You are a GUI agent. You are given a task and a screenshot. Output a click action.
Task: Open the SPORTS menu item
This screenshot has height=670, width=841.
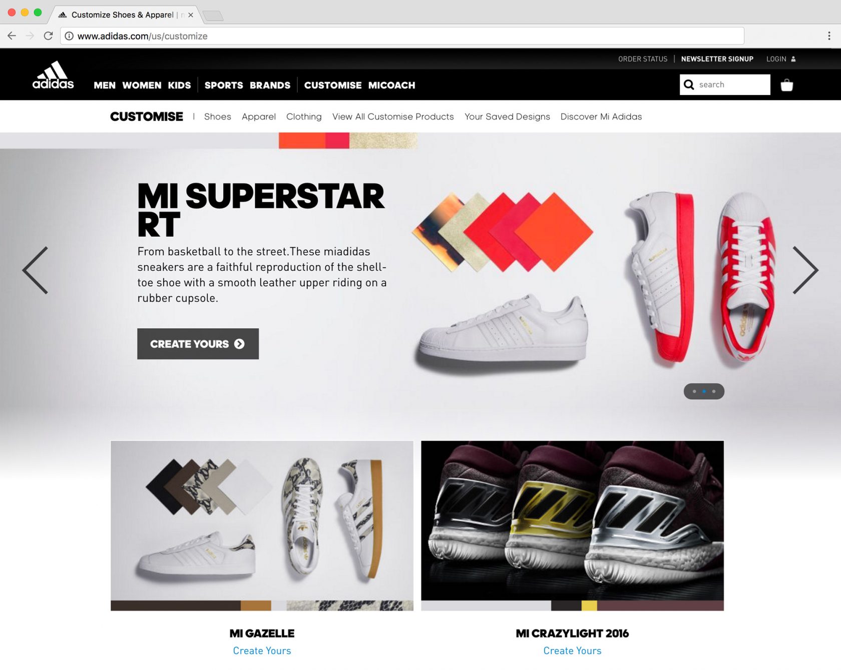pyautogui.click(x=224, y=85)
